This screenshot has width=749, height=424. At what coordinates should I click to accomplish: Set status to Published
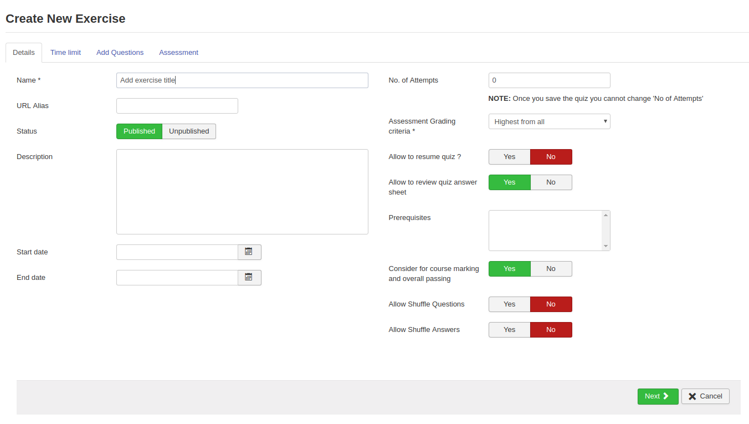139,131
